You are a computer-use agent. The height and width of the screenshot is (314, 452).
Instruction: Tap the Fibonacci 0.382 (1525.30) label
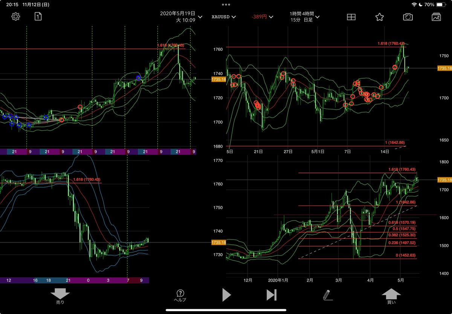tap(402, 235)
